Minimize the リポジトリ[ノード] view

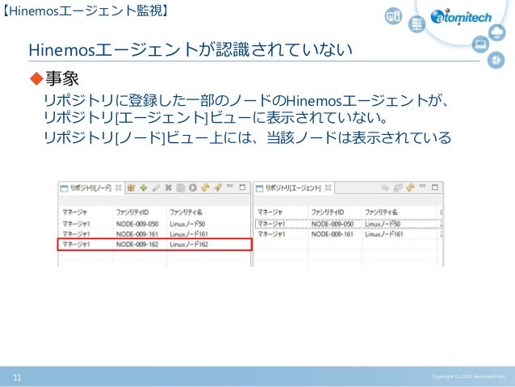(x=230, y=186)
